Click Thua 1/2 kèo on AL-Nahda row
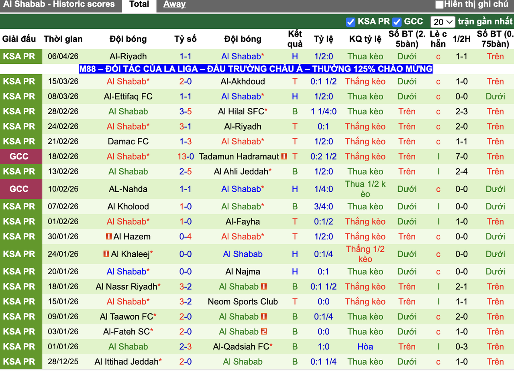This screenshot has width=514, height=371. coord(365,189)
